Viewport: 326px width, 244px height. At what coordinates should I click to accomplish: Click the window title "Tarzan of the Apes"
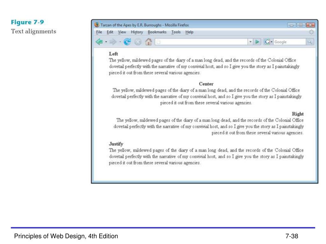click(x=116, y=25)
